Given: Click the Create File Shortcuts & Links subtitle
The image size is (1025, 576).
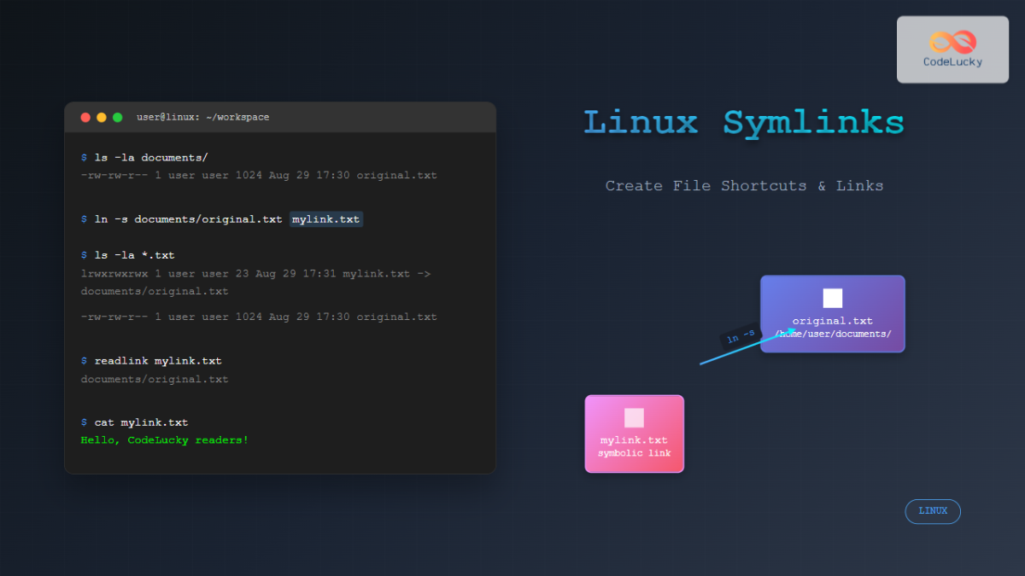Looking at the screenshot, I should [744, 185].
